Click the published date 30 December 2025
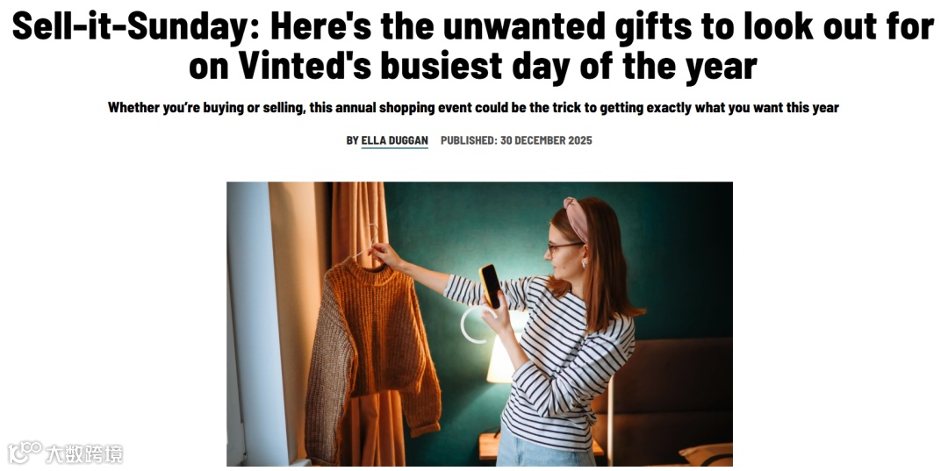Viewport: 948px width, 471px height. pyautogui.click(x=546, y=140)
